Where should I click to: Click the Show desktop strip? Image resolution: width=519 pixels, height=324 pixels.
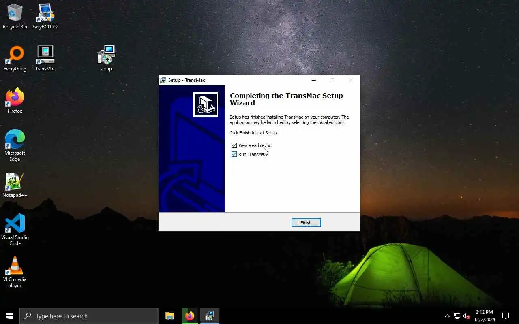coord(518,316)
